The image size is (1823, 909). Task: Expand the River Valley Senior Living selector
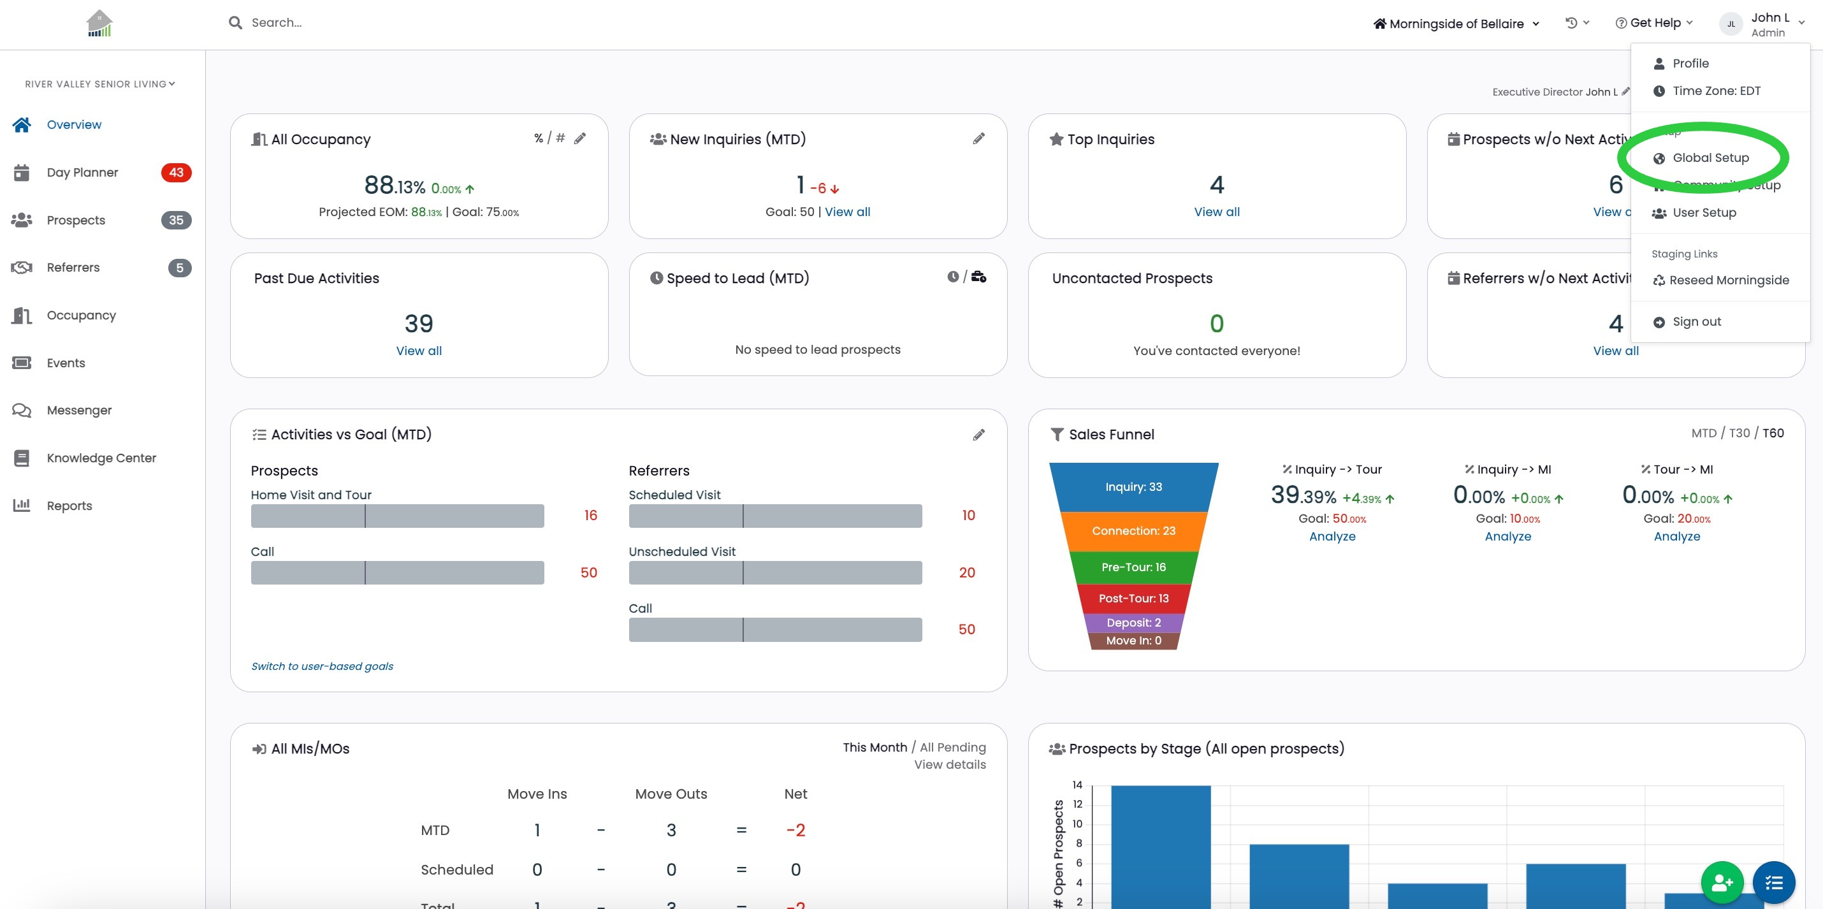100,84
